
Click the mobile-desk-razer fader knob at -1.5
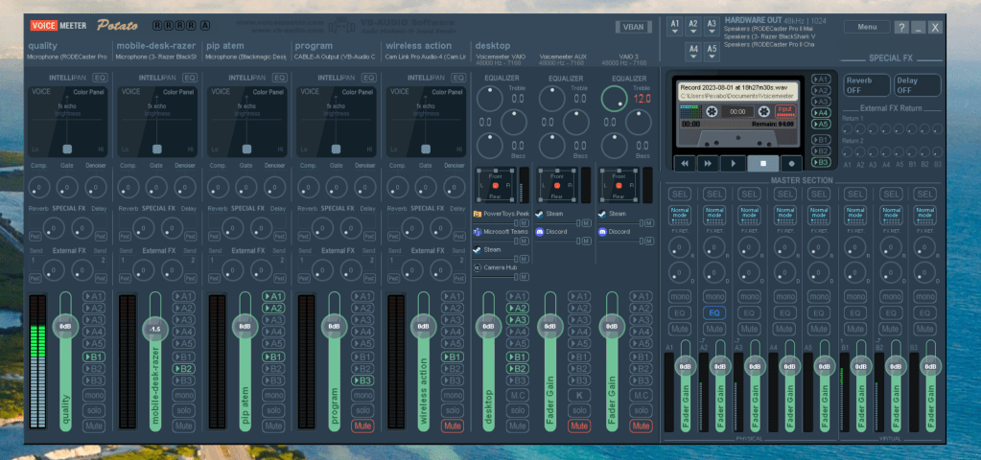155,329
